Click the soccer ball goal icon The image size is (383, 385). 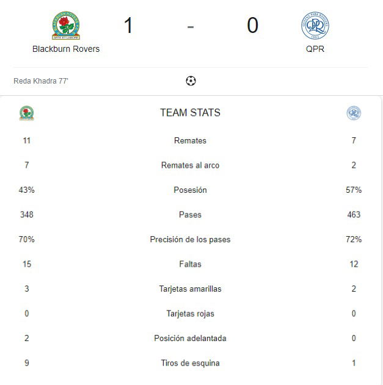point(191,81)
